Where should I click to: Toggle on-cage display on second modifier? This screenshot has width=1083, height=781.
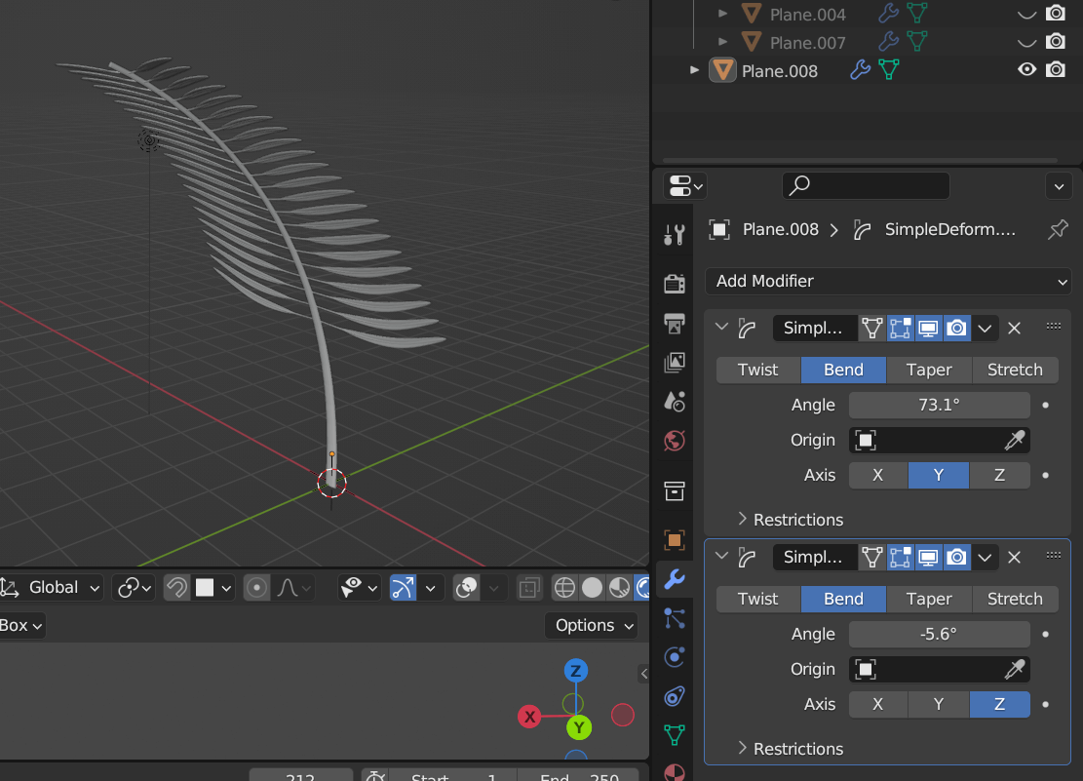pos(872,557)
